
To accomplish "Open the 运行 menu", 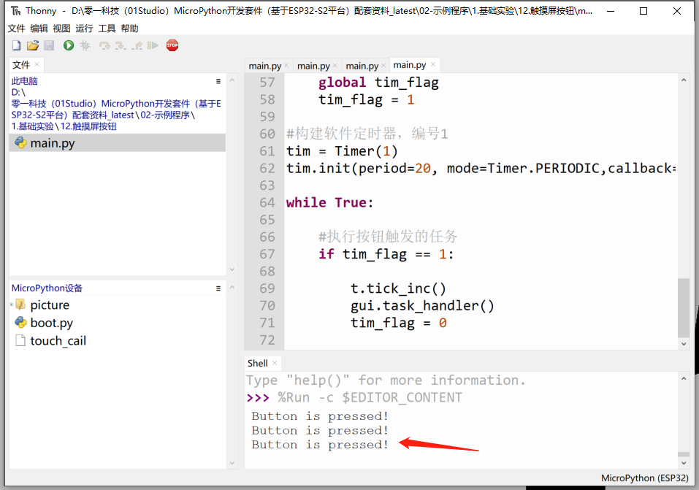I will (84, 28).
